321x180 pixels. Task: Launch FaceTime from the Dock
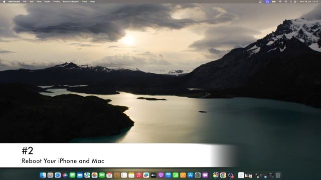pos(102,175)
